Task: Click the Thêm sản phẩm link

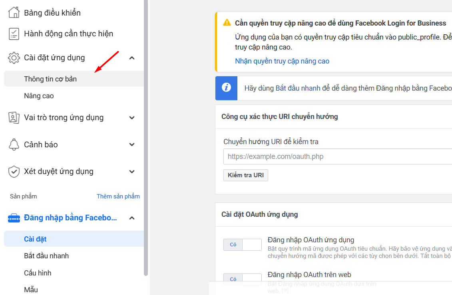Action: coord(118,196)
